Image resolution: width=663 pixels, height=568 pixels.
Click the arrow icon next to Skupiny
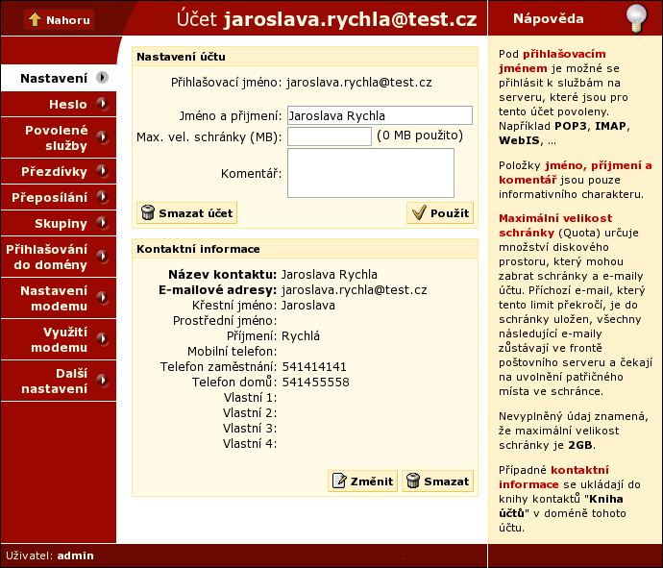[102, 224]
